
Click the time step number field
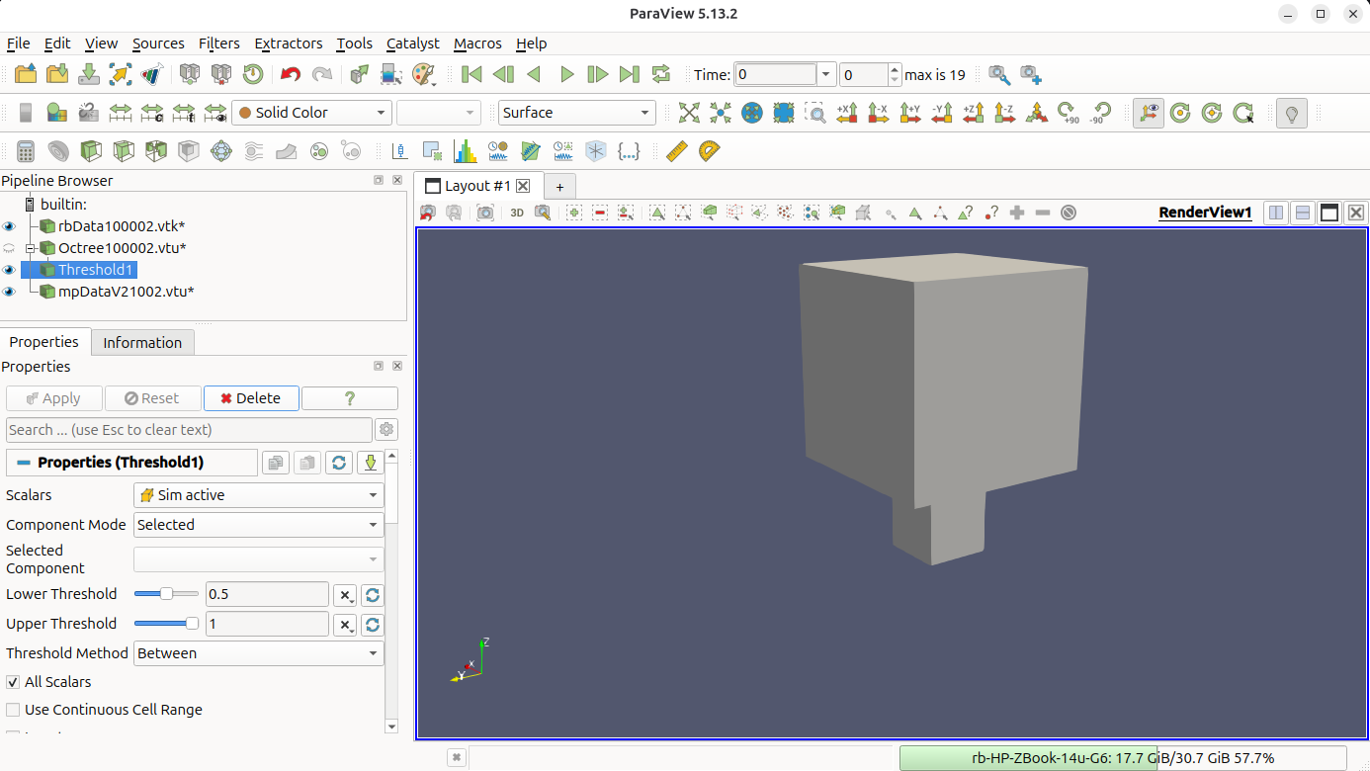pos(865,75)
